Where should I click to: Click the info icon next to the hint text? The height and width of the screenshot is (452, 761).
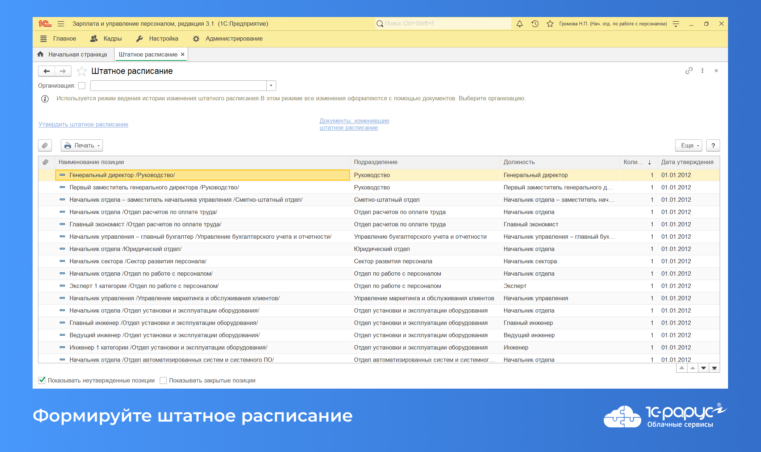pos(44,98)
